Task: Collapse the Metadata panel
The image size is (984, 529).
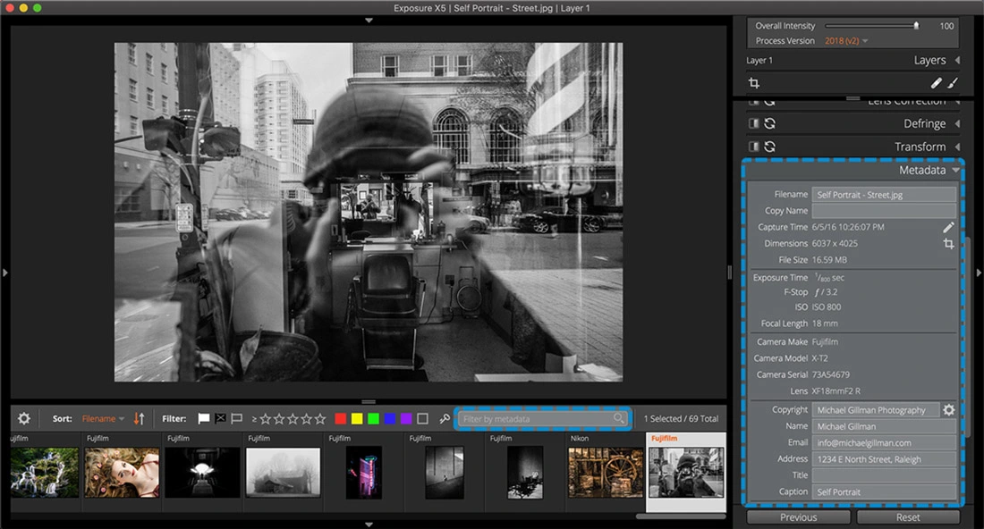Action: pos(955,170)
